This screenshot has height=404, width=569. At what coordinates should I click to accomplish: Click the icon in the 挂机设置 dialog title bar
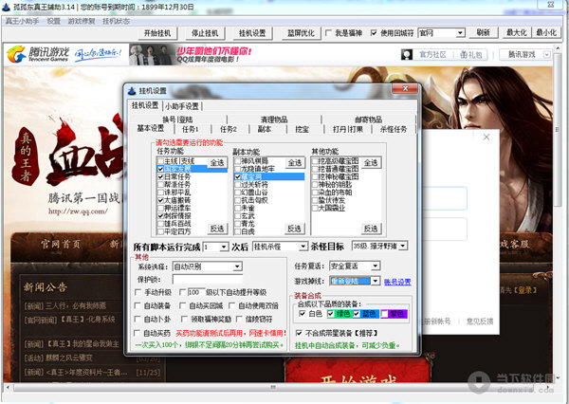(132, 91)
